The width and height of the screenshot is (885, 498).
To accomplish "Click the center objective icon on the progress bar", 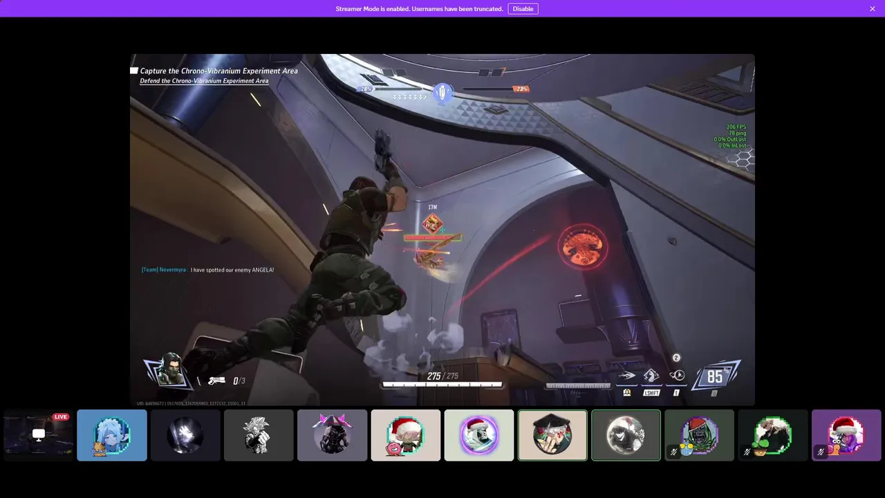I will pos(442,91).
